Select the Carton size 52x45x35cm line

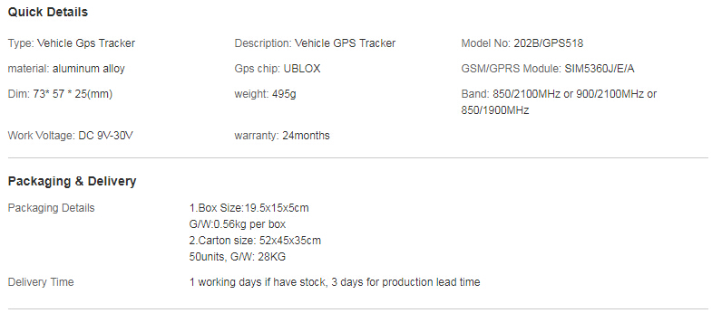[x=255, y=241]
